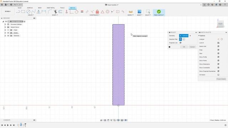The width and height of the screenshot is (228, 128).
Task: Select the Rectangle sketch tool
Action: tap(23, 12)
